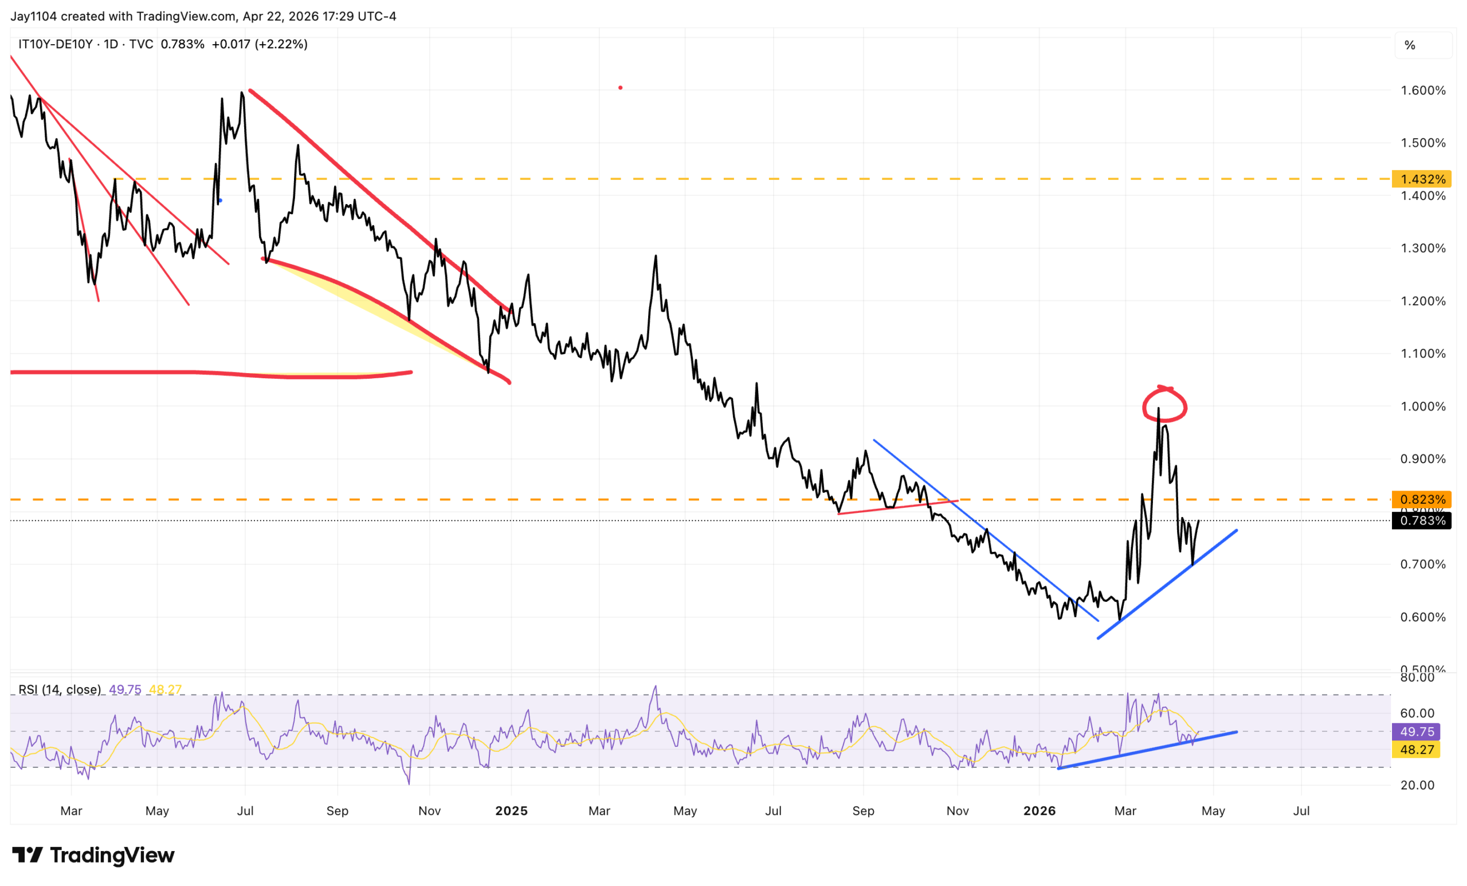Click the purple 49.75 RSI value tag

click(x=1417, y=732)
